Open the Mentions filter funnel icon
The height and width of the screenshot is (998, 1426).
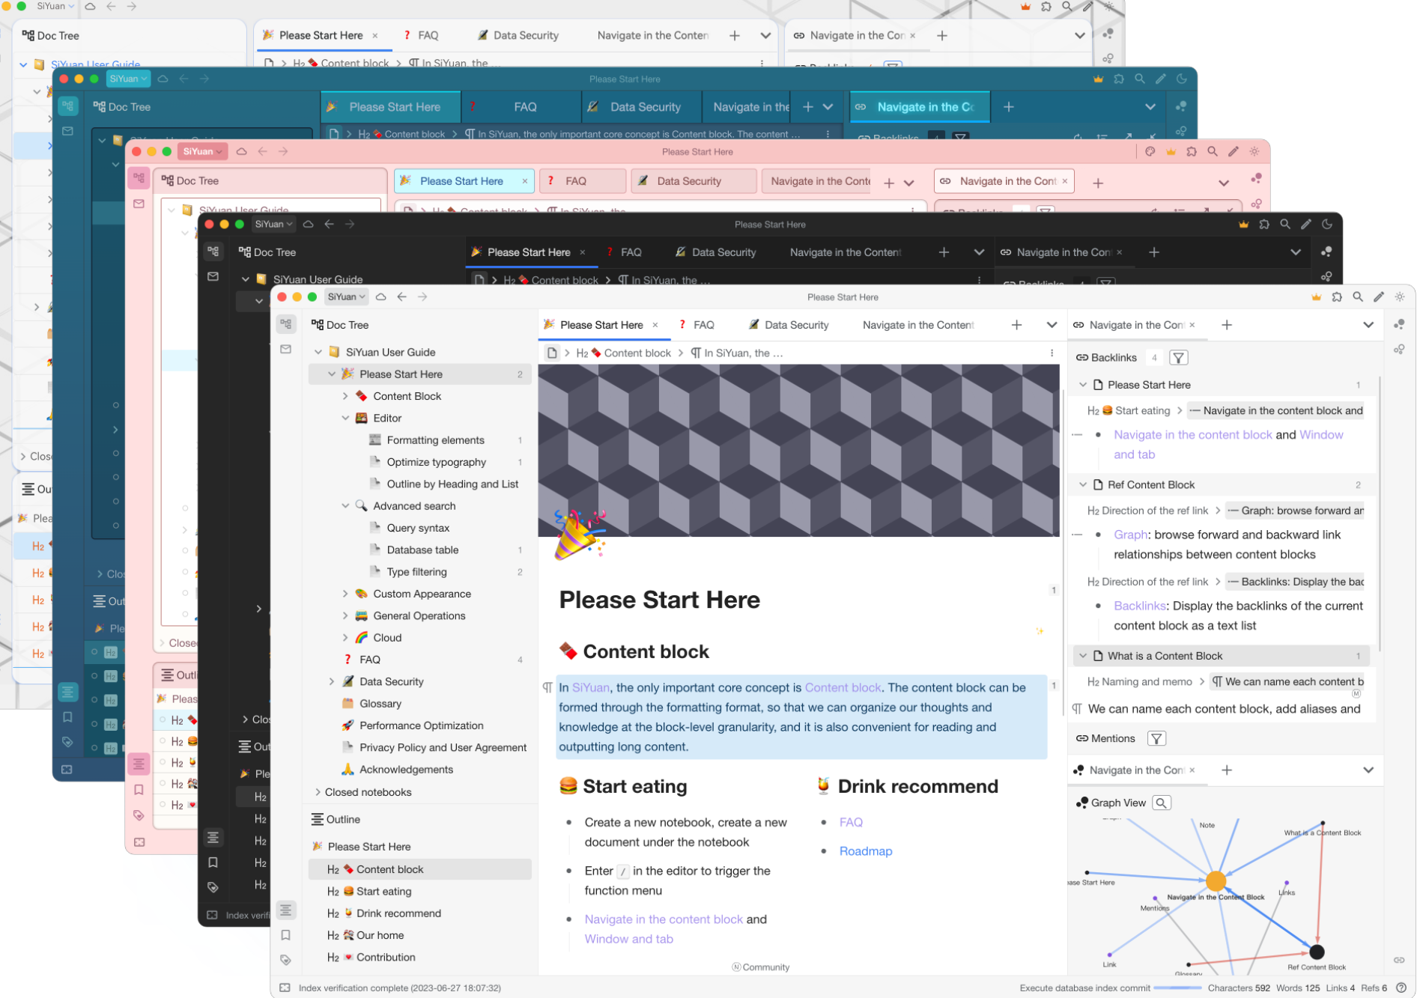(x=1156, y=739)
